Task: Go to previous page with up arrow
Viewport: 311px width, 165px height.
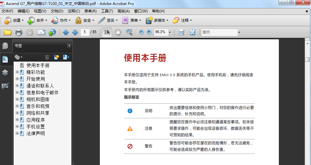Action: pyautogui.click(x=66, y=32)
